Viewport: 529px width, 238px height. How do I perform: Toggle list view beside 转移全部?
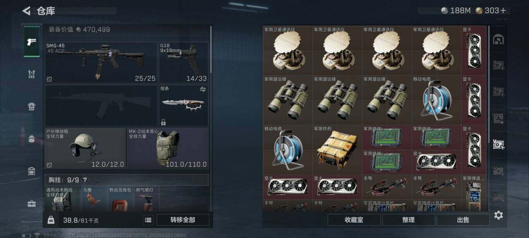[x=148, y=220]
